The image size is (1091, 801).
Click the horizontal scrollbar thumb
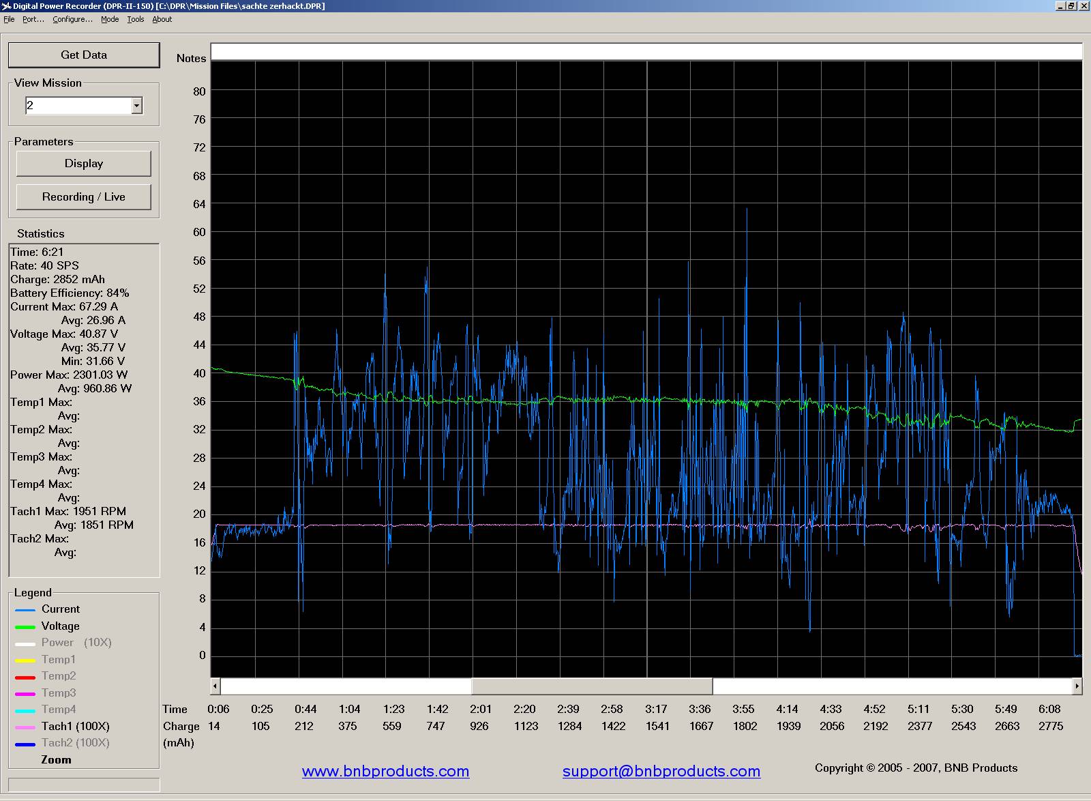click(x=592, y=686)
